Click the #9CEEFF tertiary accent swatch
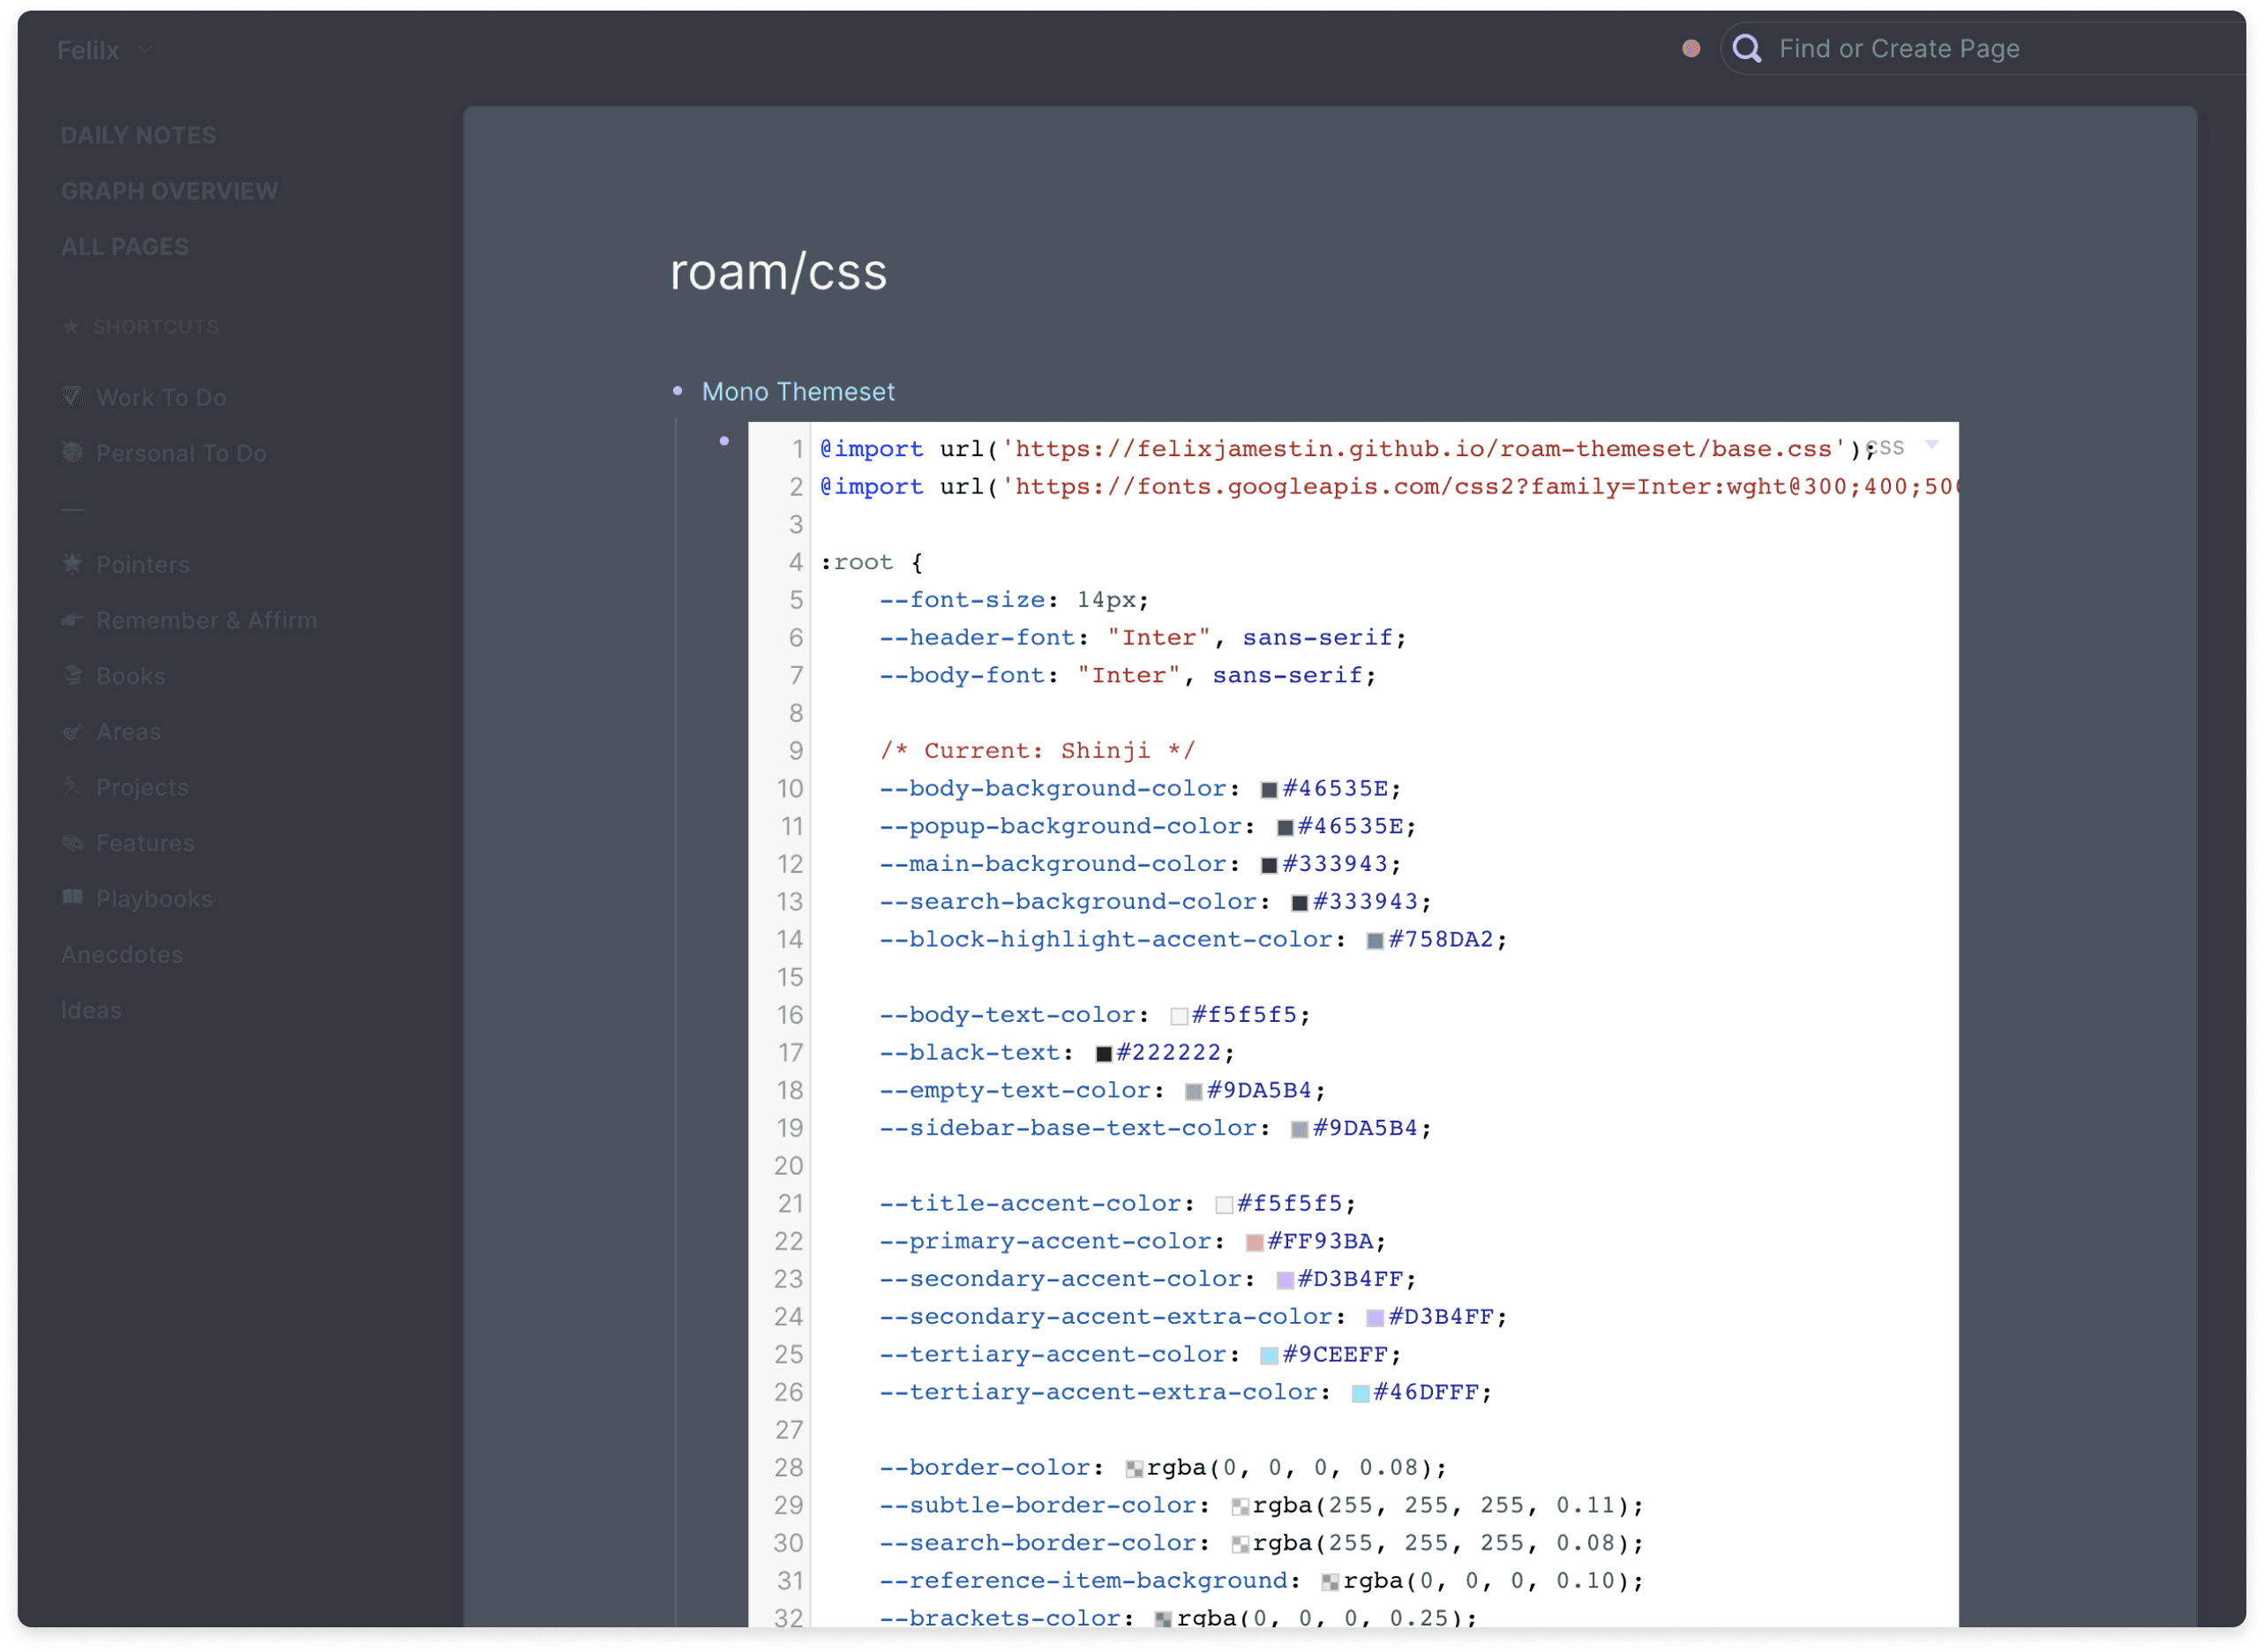This screenshot has width=2264, height=1652. (x=1271, y=1356)
